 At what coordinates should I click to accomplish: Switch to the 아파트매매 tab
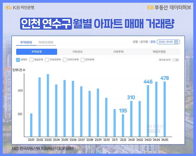pyautogui.click(x=46, y=42)
